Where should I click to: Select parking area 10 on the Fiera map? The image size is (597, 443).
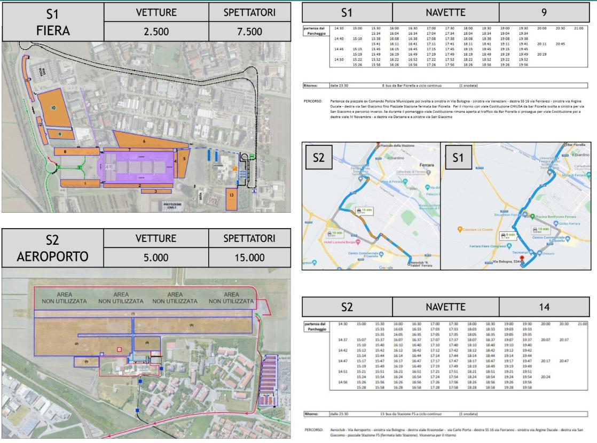click(53, 108)
